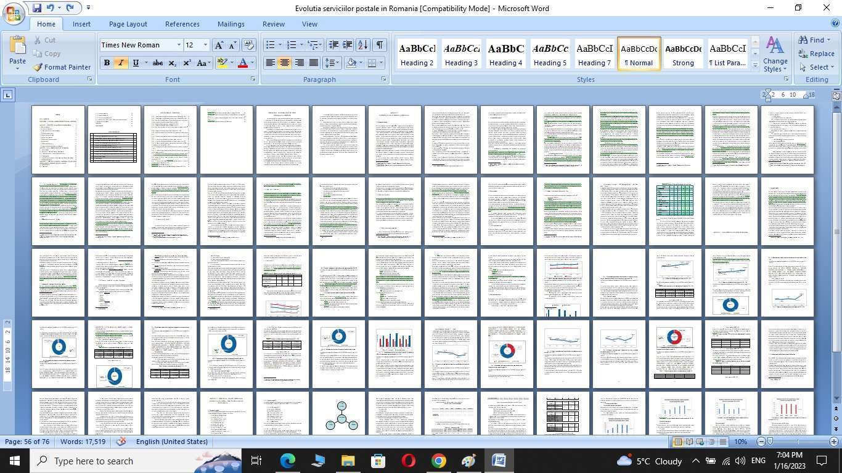Apply subscript formatting
Viewport: 842px width, 473px height.
click(x=173, y=63)
